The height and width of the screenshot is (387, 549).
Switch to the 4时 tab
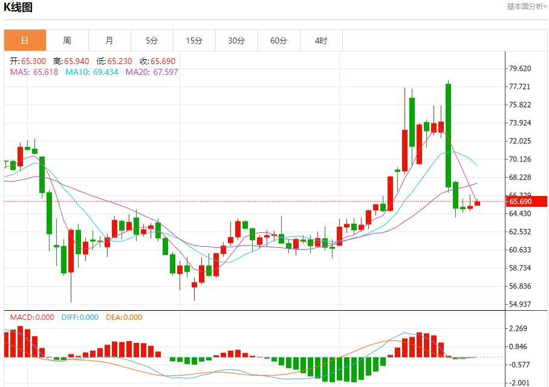(x=321, y=41)
